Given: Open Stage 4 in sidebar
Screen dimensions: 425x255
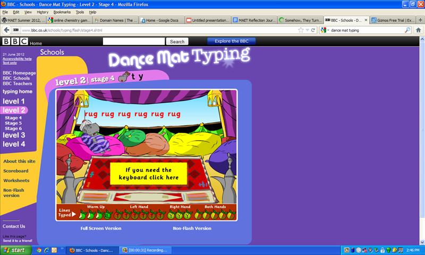Looking at the screenshot, I should coord(13,118).
